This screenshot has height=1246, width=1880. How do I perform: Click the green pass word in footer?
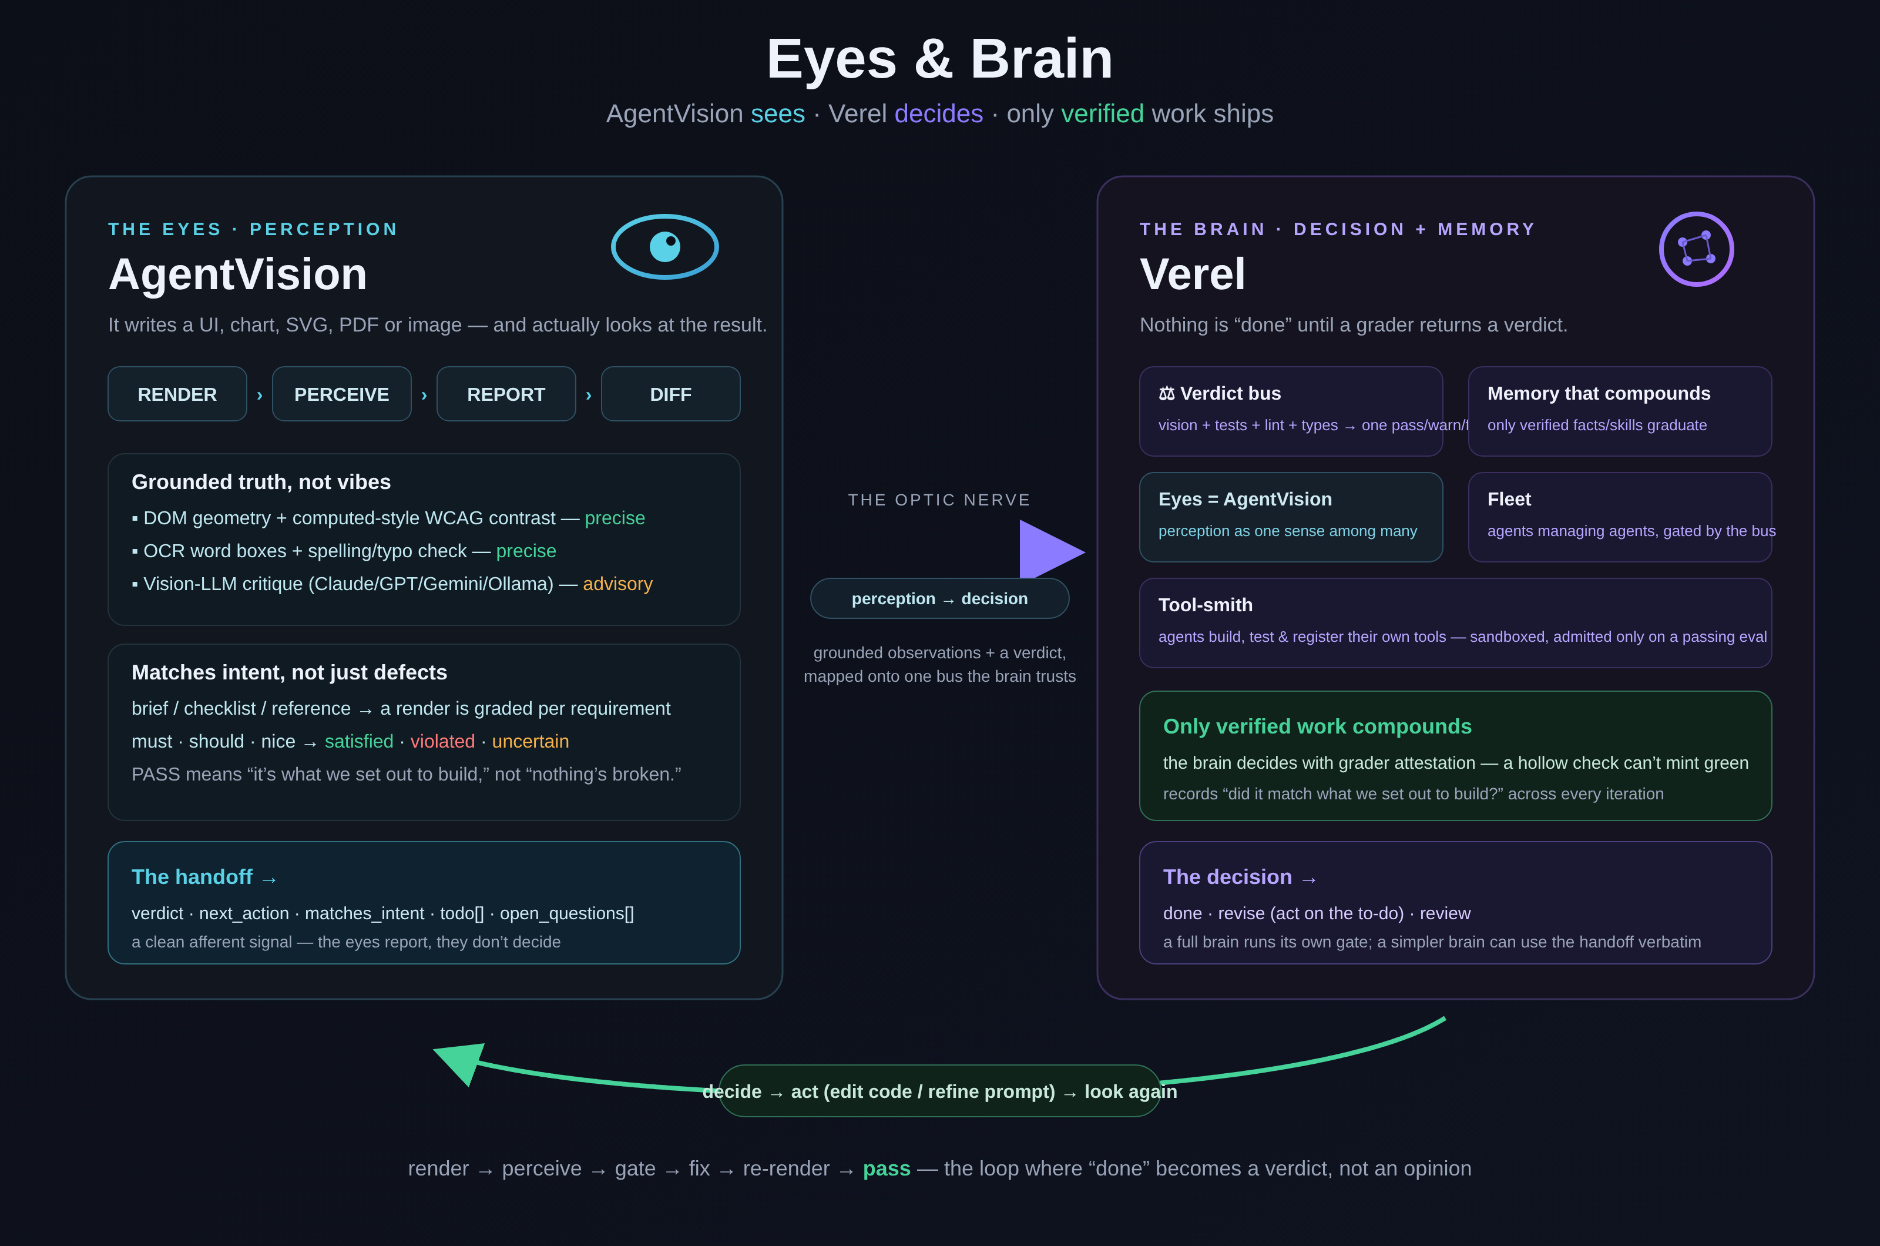coord(887,1169)
